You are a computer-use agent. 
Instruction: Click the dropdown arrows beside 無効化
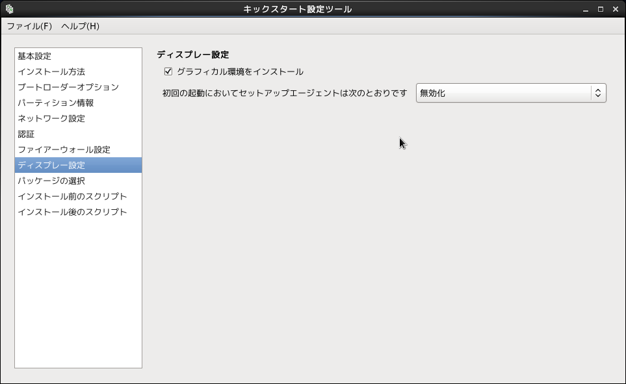click(598, 93)
